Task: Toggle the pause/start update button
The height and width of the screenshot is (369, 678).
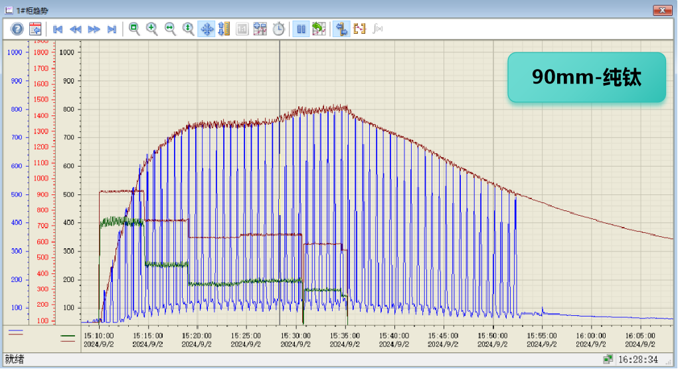Action: (x=301, y=29)
